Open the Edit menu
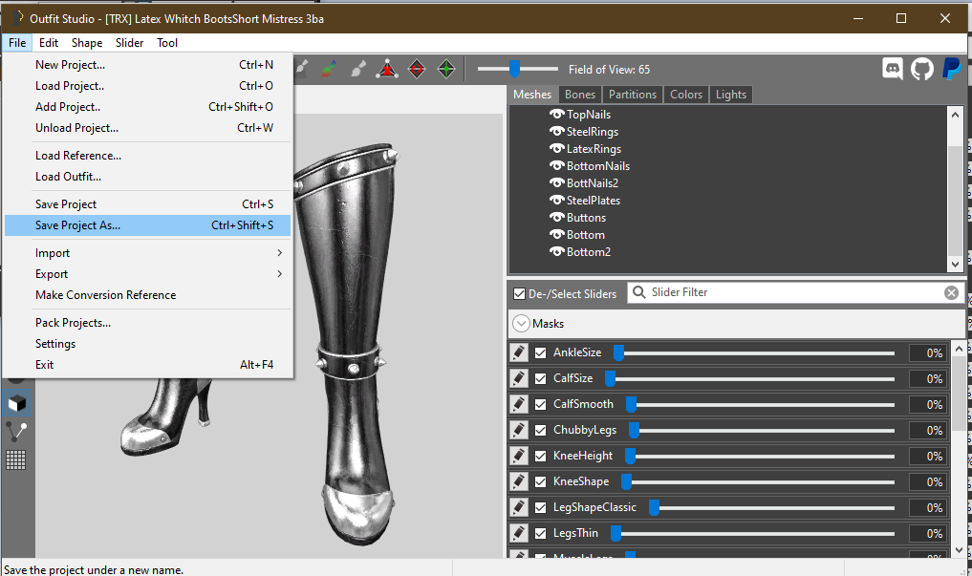Screen dimensions: 972x576 pyautogui.click(x=49, y=43)
